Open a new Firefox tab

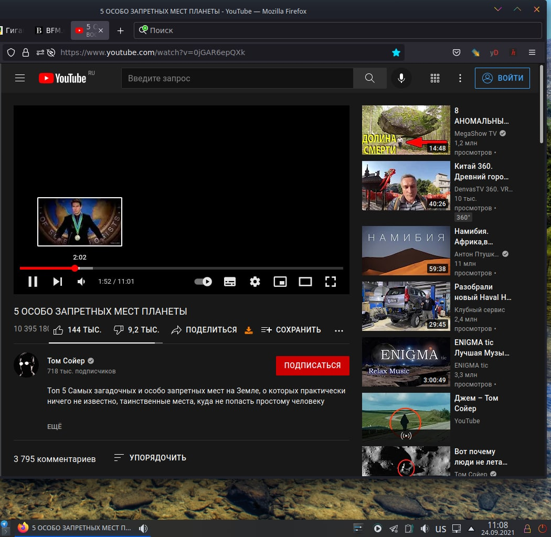click(x=120, y=30)
